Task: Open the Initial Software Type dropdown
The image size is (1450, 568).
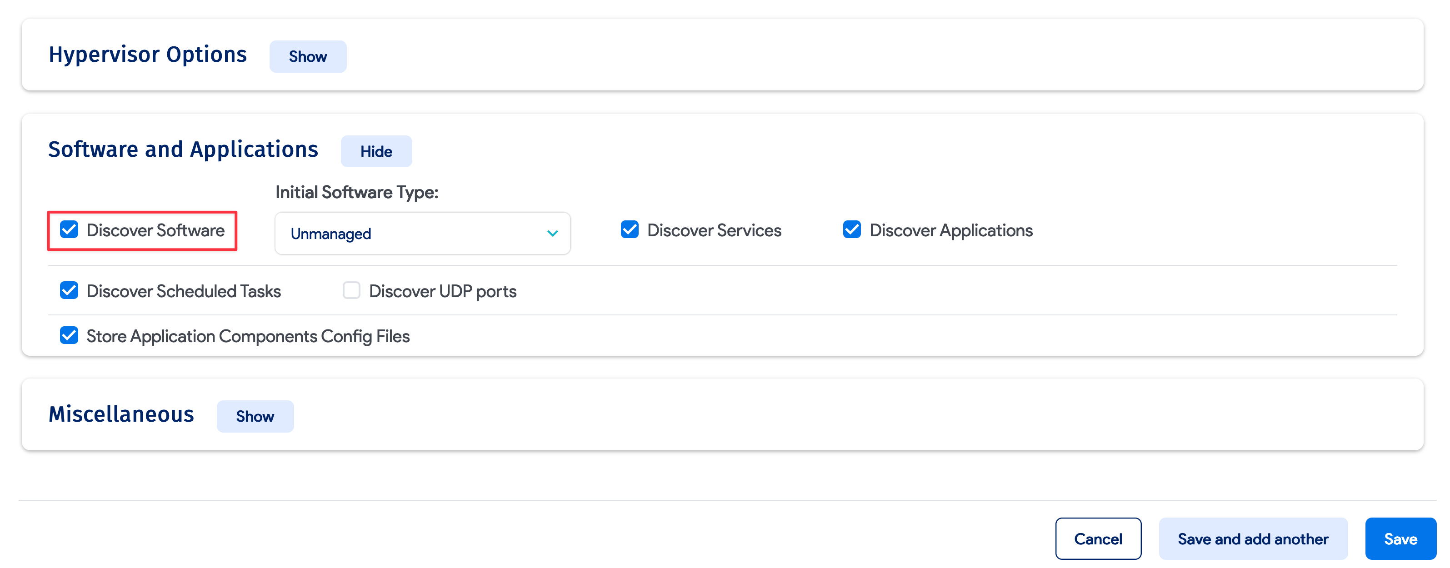Action: pos(422,233)
